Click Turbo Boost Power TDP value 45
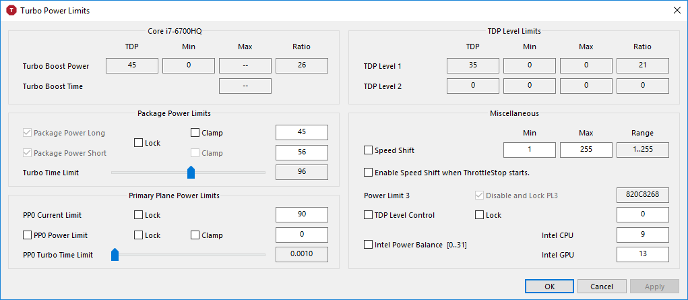 tap(132, 66)
